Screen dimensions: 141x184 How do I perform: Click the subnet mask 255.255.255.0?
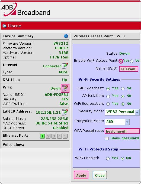[55, 119]
